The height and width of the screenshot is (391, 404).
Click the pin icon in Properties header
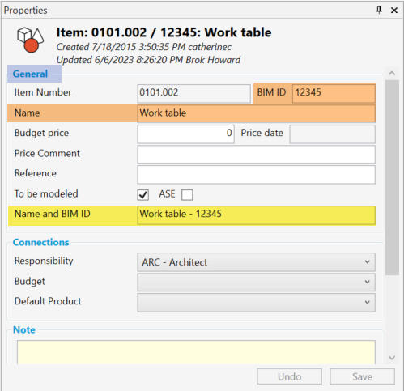click(x=379, y=11)
